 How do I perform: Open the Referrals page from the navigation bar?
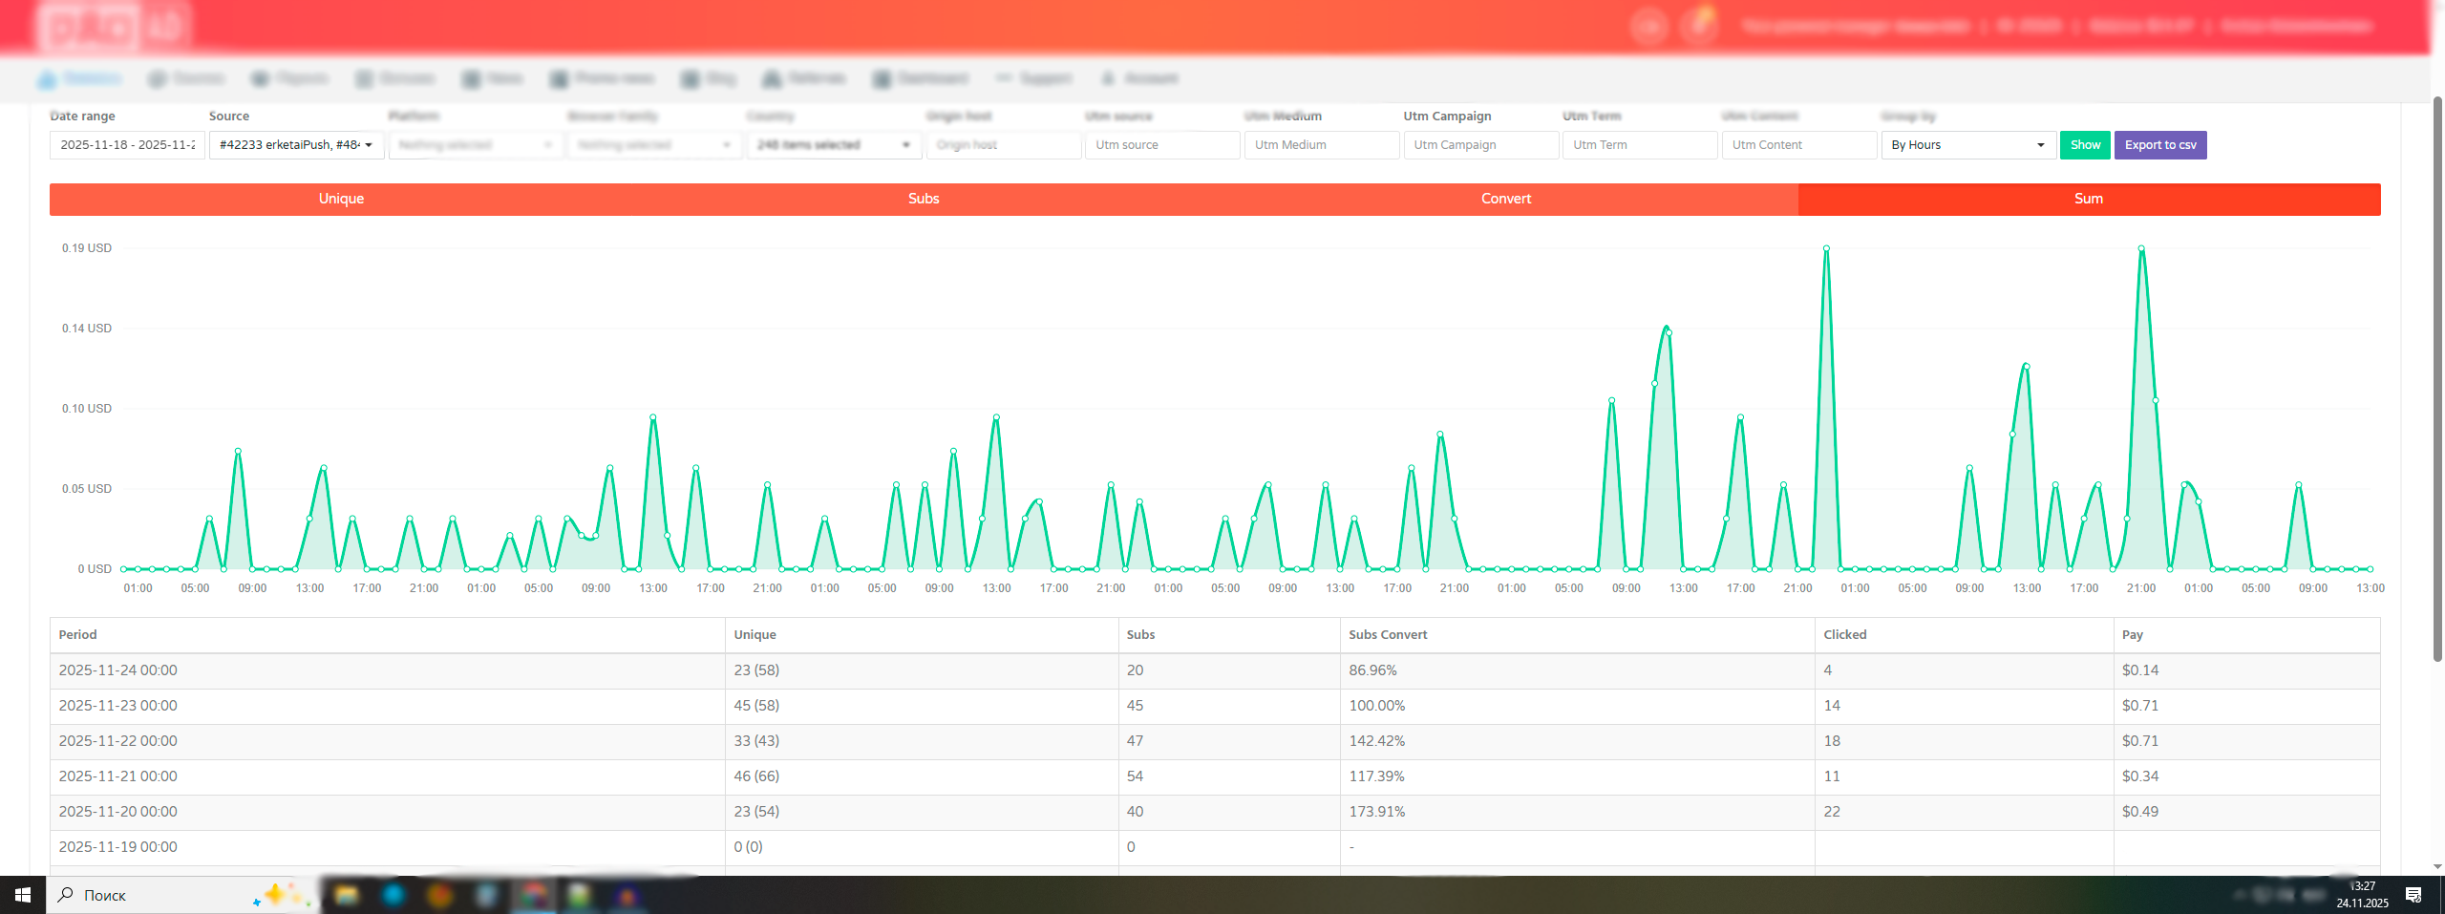[x=804, y=78]
